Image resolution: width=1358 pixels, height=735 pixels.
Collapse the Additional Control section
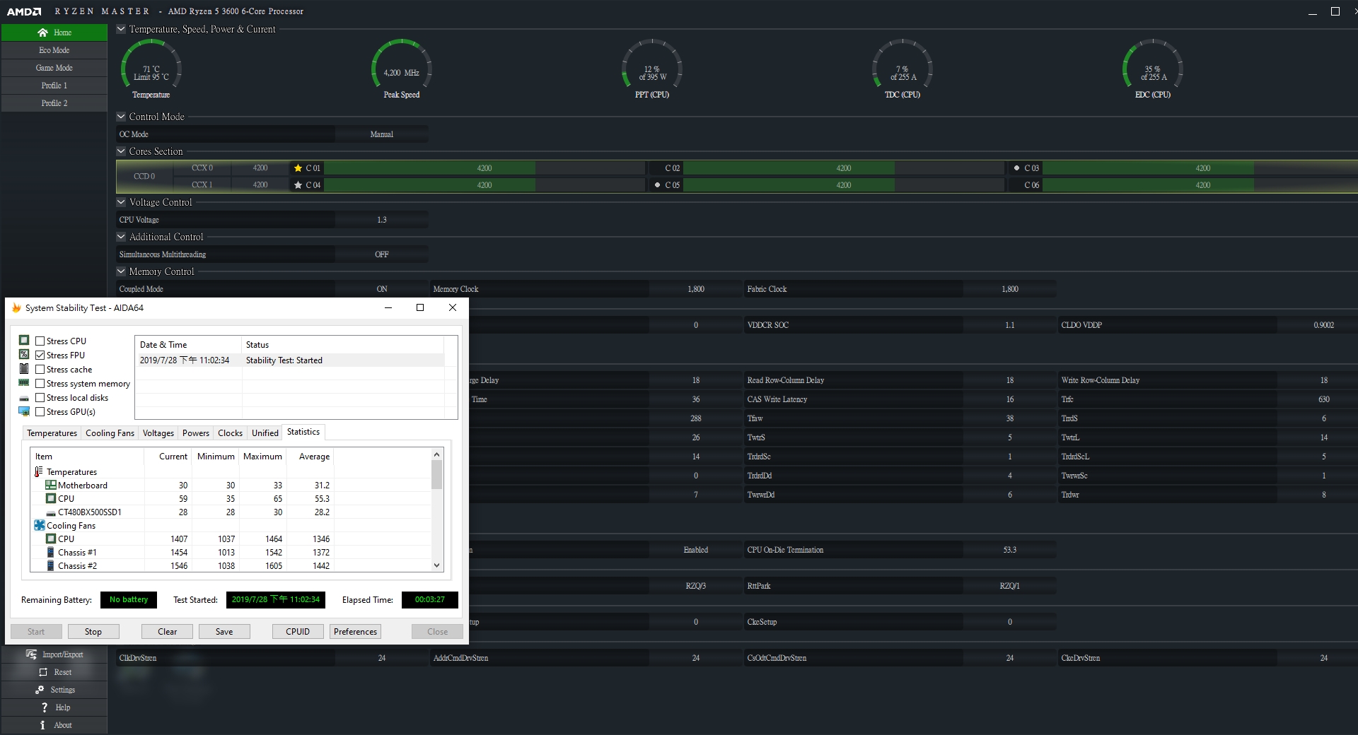coord(121,237)
